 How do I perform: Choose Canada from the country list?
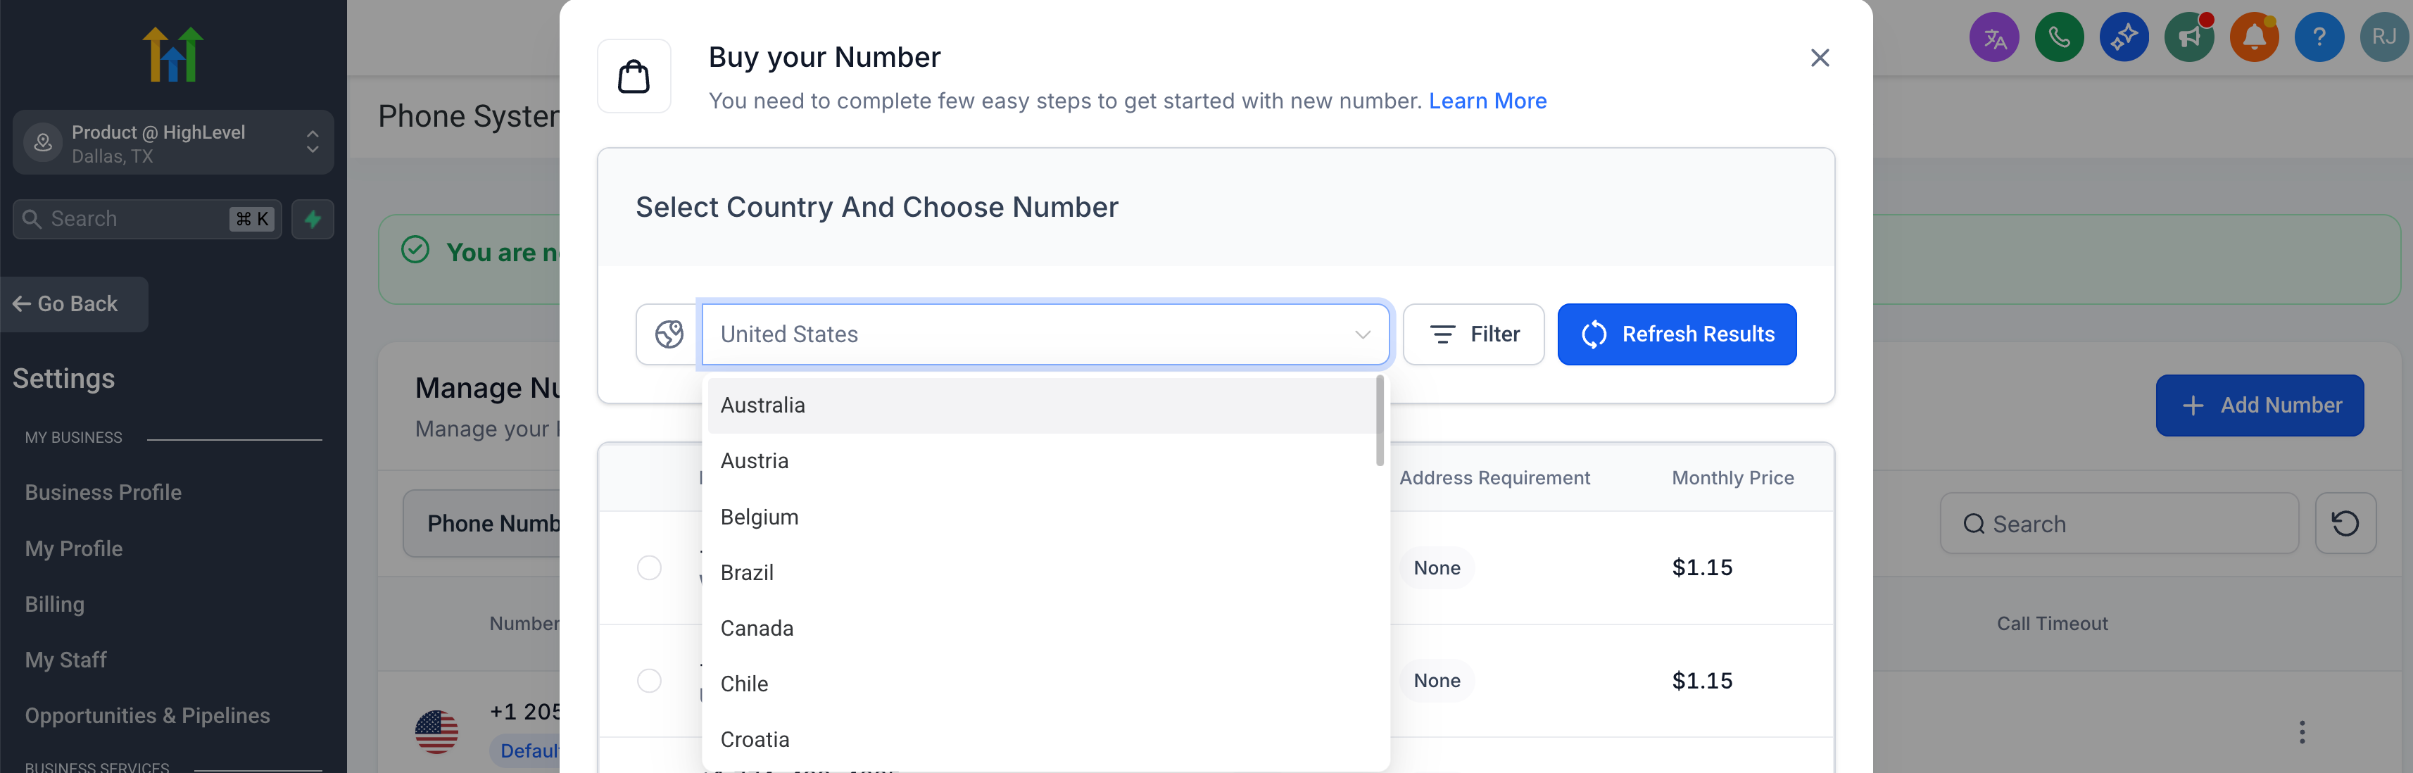tap(757, 629)
